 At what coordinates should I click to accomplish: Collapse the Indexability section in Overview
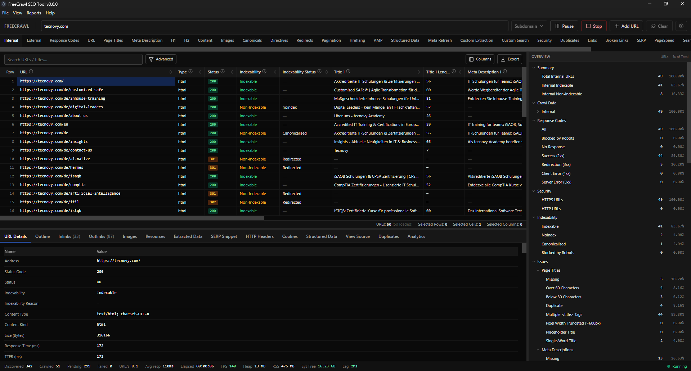point(534,217)
